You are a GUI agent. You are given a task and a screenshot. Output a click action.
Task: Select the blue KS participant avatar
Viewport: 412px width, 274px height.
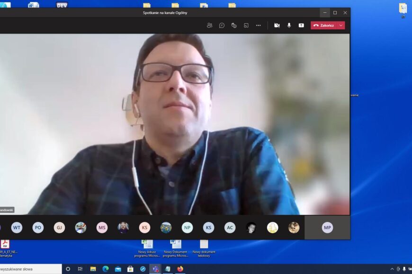pos(208,228)
